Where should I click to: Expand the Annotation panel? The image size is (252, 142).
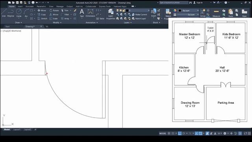pyautogui.click(x=92, y=22)
